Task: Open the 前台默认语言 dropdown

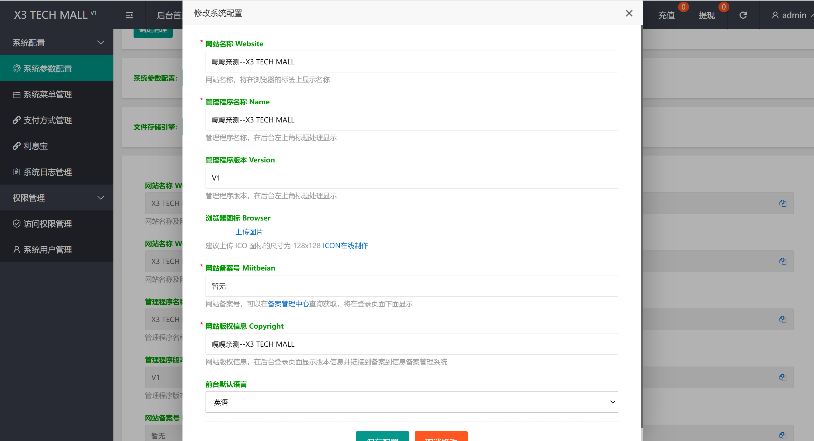Action: (412, 402)
